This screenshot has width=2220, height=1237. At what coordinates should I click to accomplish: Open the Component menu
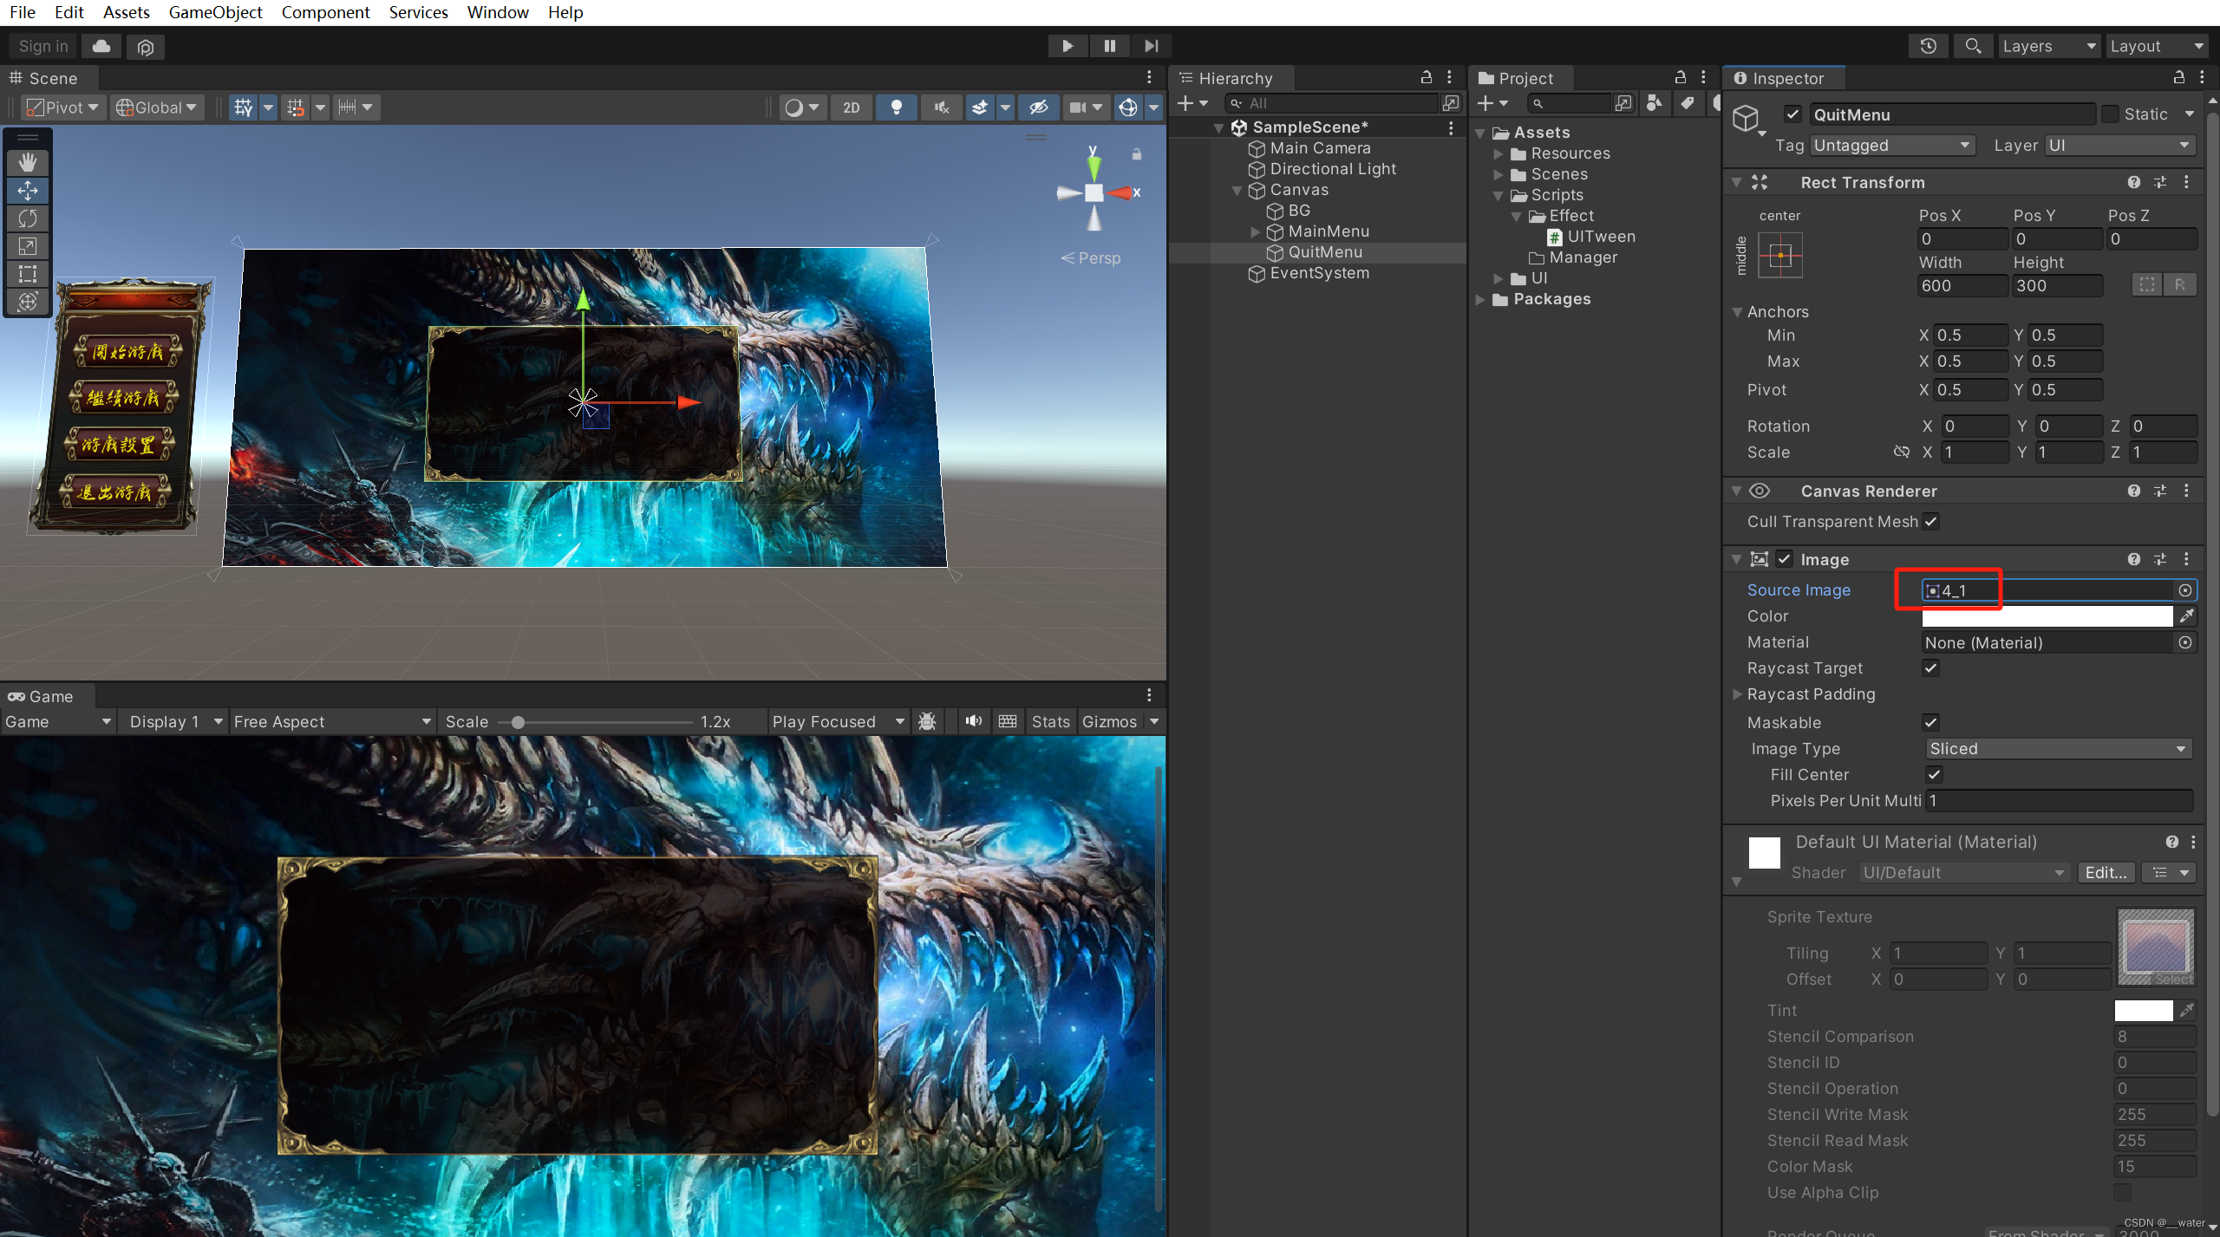(x=325, y=12)
